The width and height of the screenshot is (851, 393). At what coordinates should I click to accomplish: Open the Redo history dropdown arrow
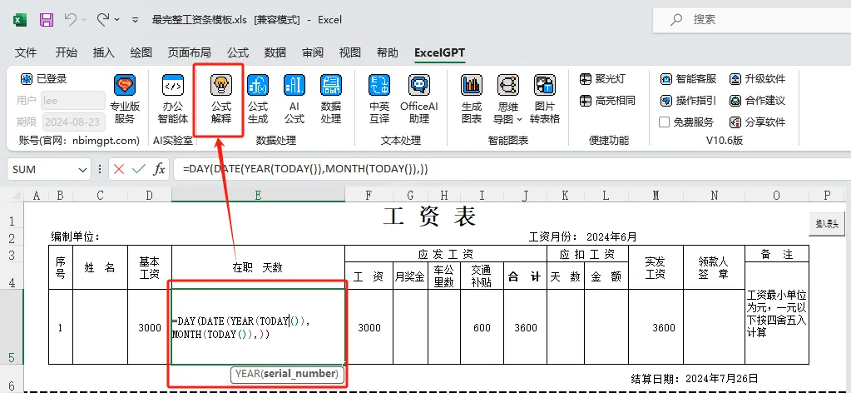coord(116,20)
